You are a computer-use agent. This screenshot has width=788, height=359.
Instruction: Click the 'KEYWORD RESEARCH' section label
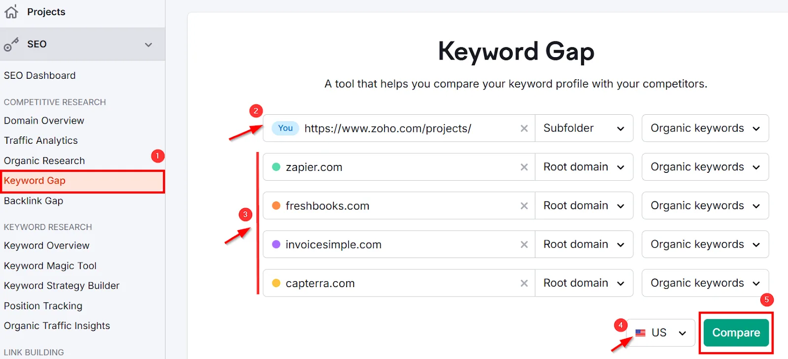tap(48, 227)
